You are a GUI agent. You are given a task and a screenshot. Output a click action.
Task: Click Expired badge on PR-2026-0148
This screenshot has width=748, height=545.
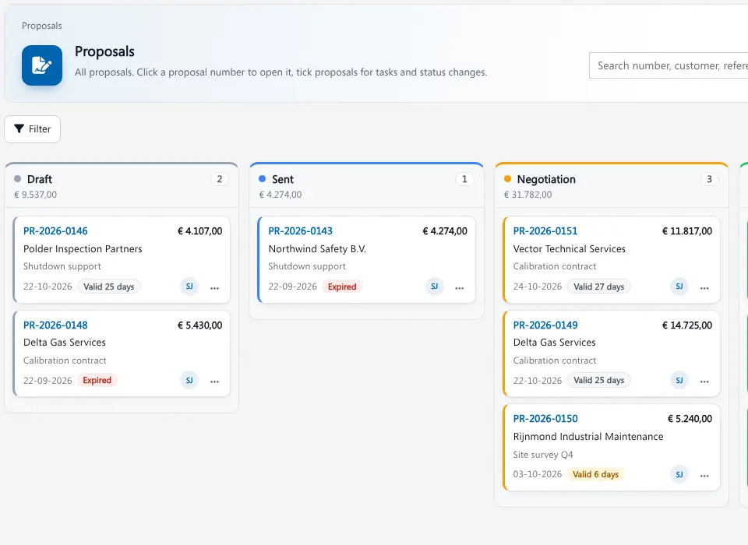coord(97,381)
